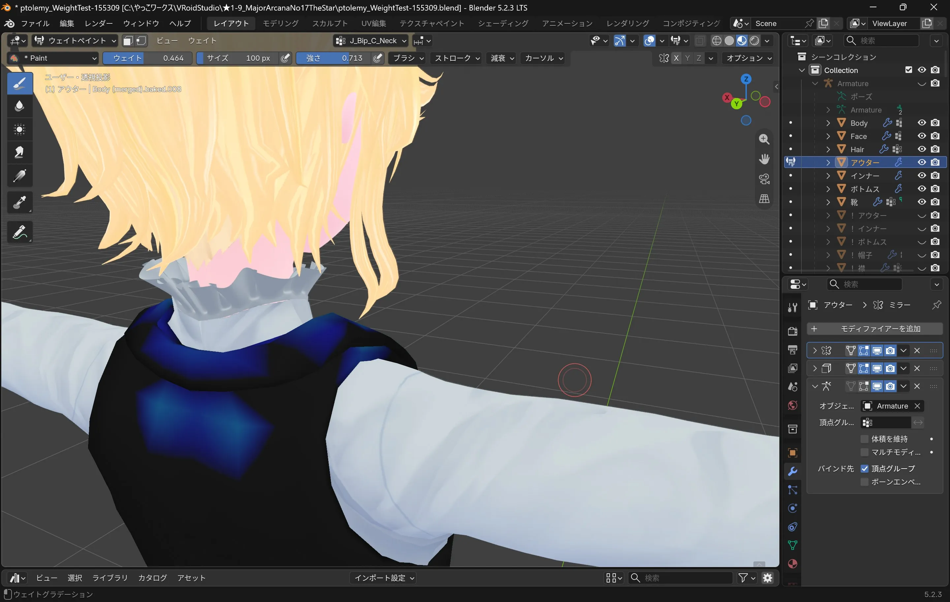Open the Object Data green triangle tab
The height and width of the screenshot is (602, 950).
[792, 545]
